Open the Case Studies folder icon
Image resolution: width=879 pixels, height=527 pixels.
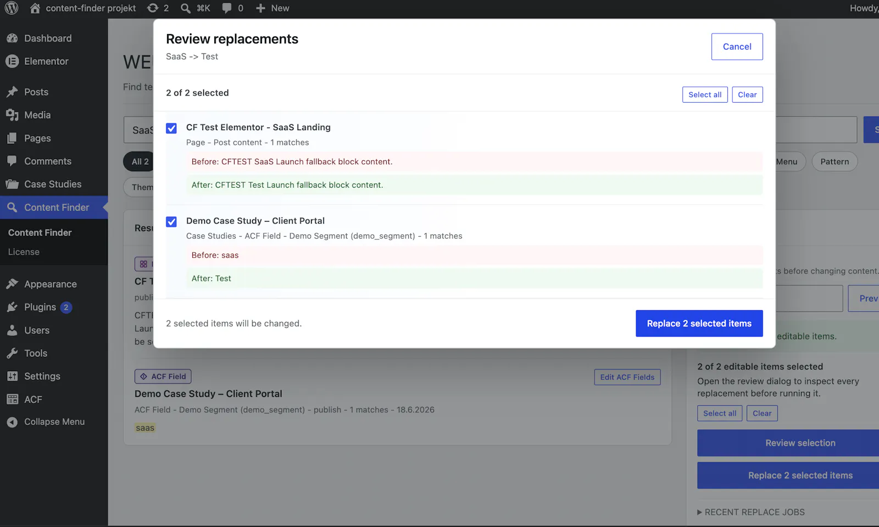[12, 184]
